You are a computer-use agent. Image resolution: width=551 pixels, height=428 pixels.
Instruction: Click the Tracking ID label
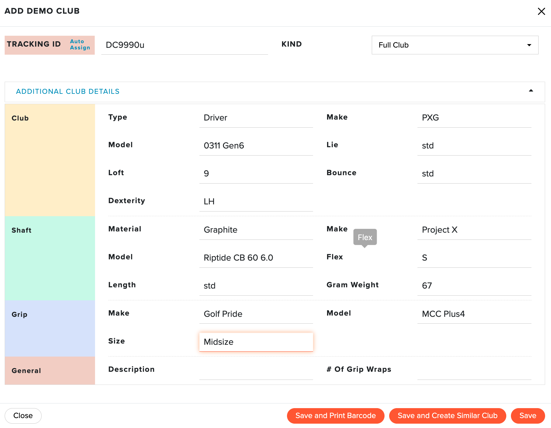point(34,44)
